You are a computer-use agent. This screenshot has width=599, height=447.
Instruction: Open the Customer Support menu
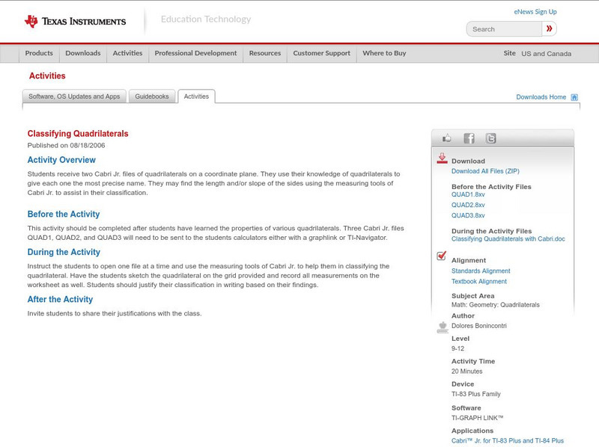pos(322,53)
